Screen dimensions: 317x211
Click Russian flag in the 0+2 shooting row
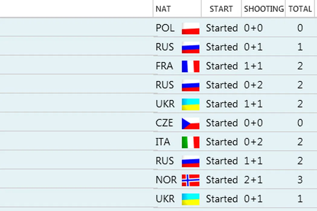[191, 85]
